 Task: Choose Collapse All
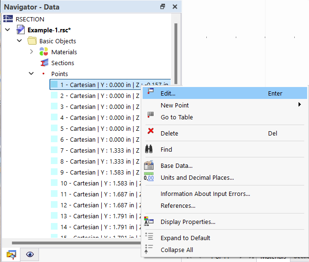[225, 250]
